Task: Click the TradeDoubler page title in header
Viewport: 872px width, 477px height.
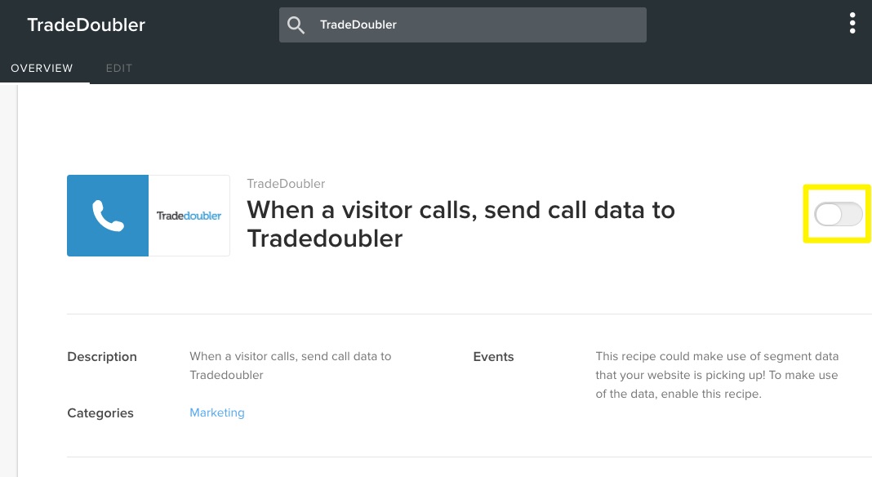Action: pyautogui.click(x=87, y=25)
